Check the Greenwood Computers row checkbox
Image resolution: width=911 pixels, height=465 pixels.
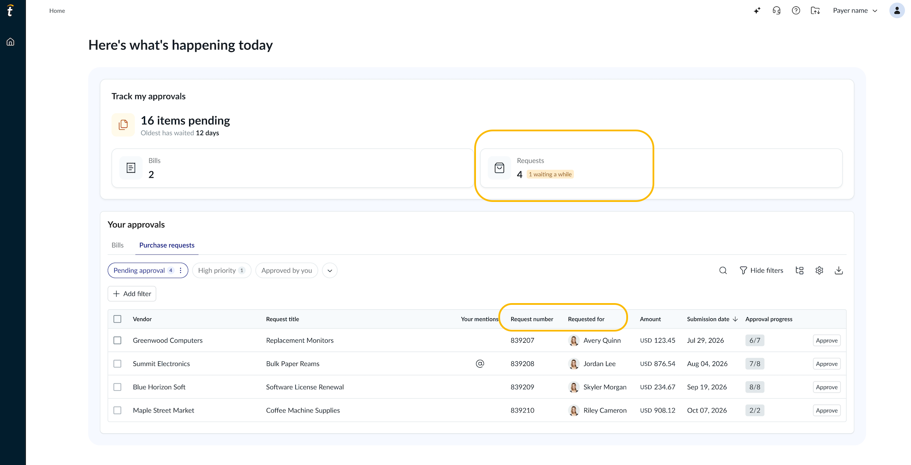(x=117, y=340)
